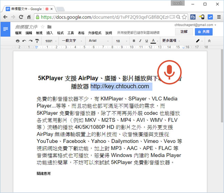Reload the current page

tap(21, 17)
